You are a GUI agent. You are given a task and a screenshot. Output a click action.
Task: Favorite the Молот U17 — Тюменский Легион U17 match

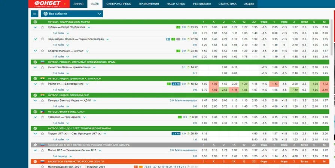coord(42,150)
